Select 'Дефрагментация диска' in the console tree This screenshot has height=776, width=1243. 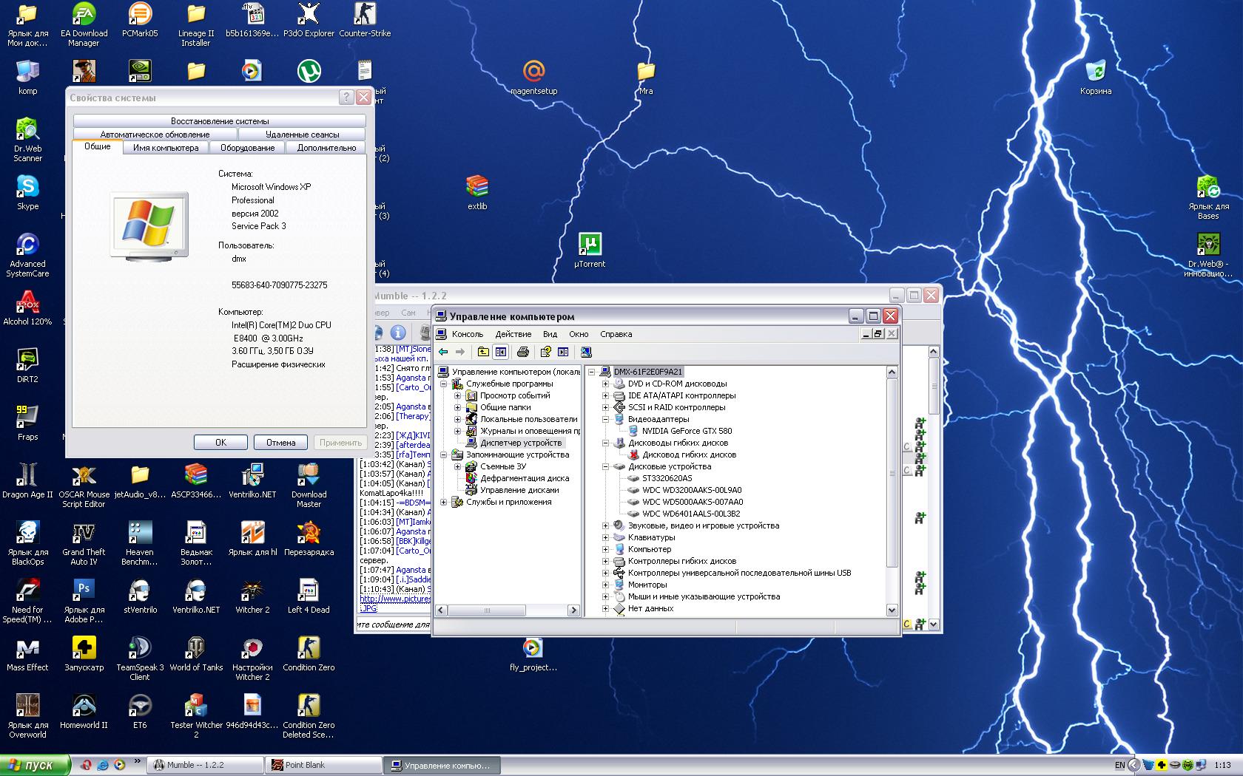tap(525, 478)
